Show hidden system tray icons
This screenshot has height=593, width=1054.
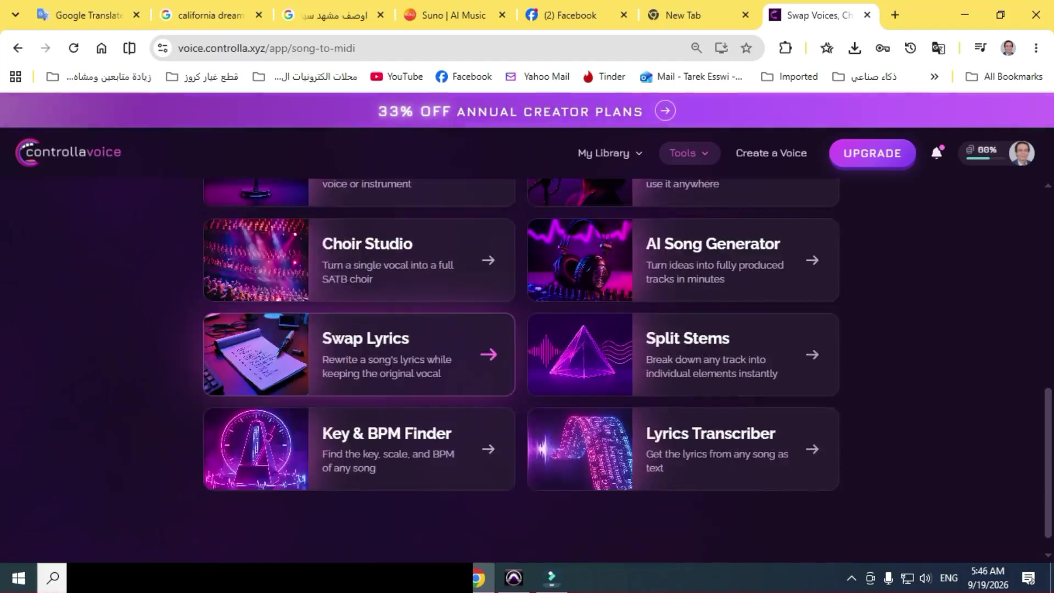click(851, 578)
